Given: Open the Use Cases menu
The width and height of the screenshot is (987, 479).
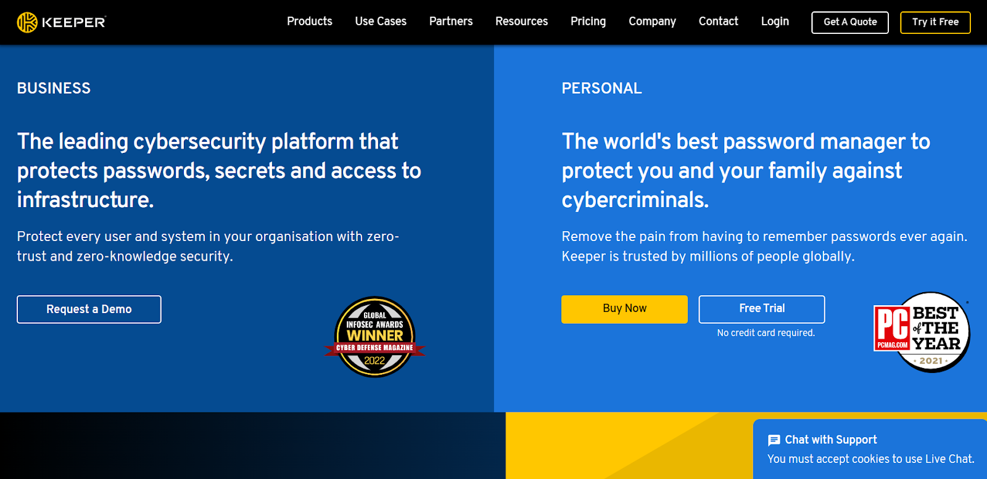Looking at the screenshot, I should point(381,22).
